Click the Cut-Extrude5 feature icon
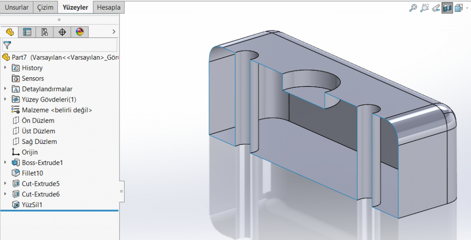471x240 pixels. click(x=16, y=183)
